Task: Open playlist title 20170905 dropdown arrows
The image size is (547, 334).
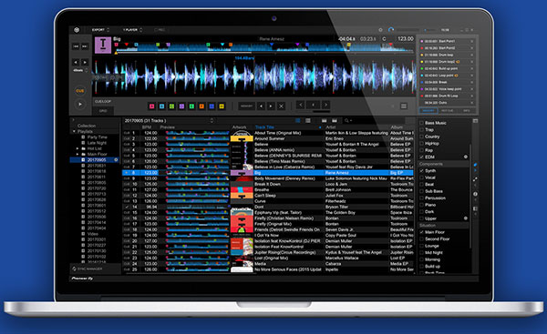Action: [x=212, y=120]
